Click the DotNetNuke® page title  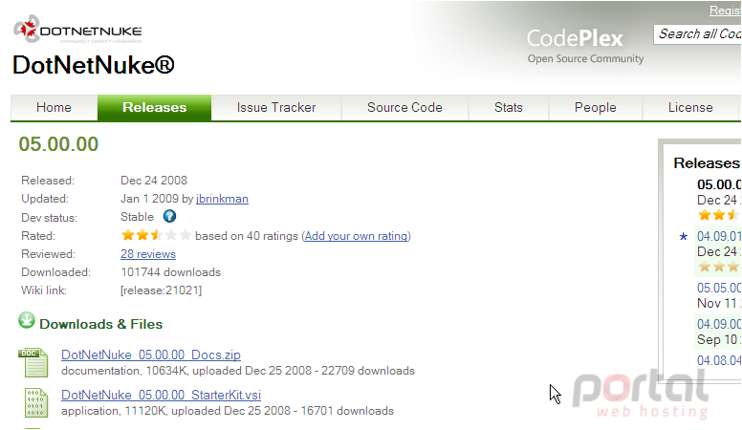pyautogui.click(x=94, y=65)
